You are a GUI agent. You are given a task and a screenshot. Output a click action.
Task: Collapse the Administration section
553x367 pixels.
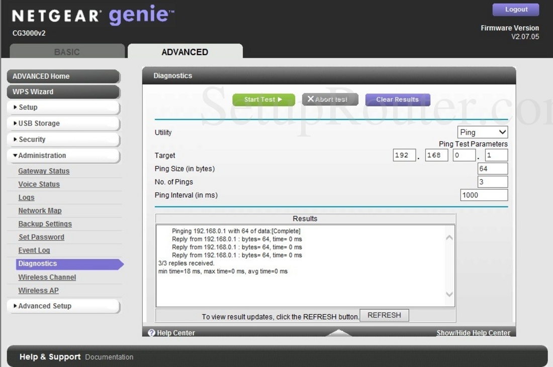coord(63,156)
